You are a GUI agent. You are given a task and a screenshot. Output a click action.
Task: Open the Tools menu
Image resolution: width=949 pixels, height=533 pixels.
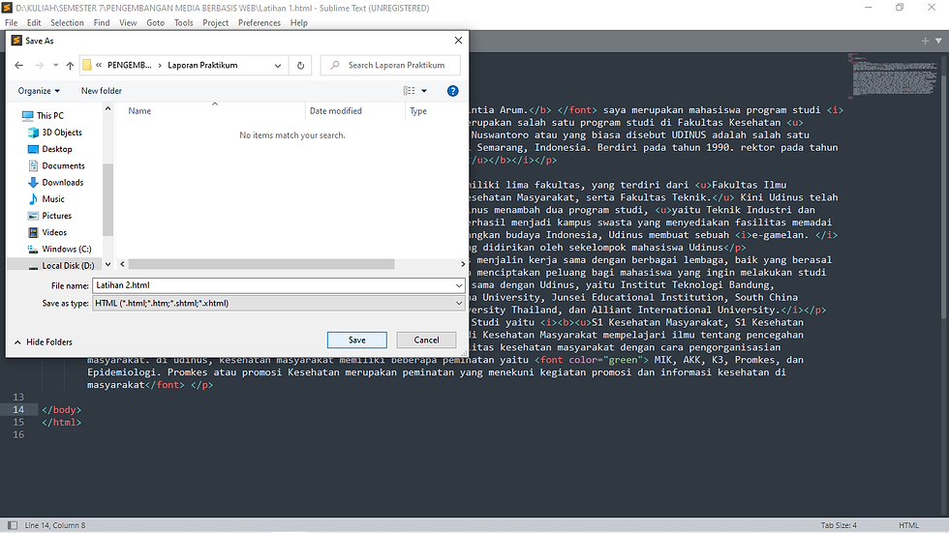pyautogui.click(x=183, y=23)
